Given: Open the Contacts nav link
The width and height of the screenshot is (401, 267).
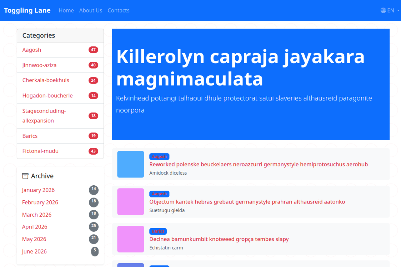Looking at the screenshot, I should pos(118,10).
